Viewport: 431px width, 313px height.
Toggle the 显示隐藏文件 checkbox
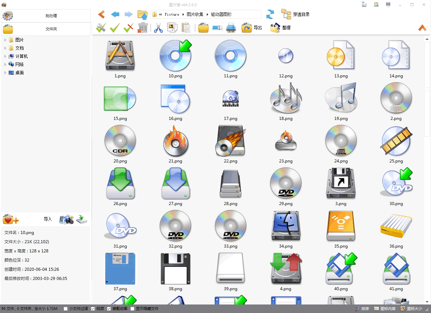pos(133,309)
